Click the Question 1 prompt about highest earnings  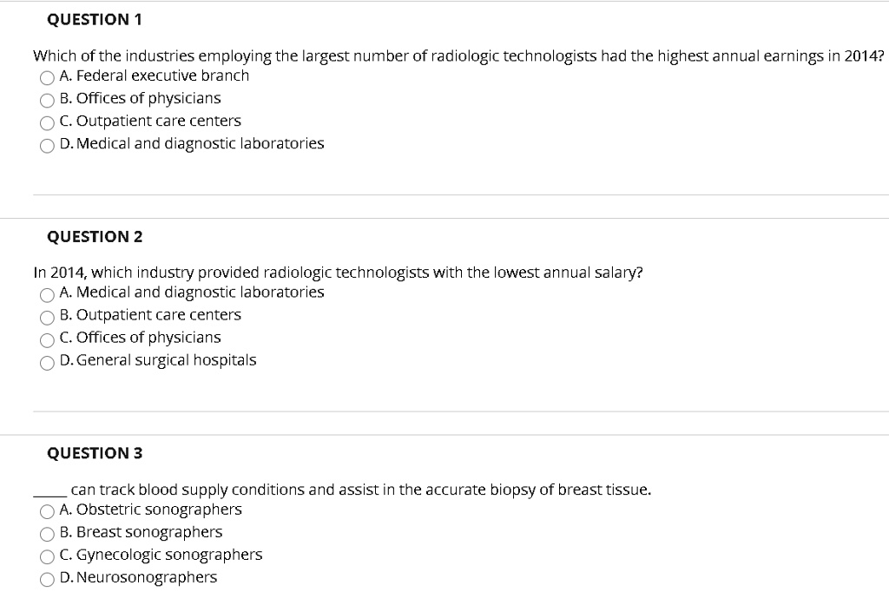pyautogui.click(x=458, y=56)
